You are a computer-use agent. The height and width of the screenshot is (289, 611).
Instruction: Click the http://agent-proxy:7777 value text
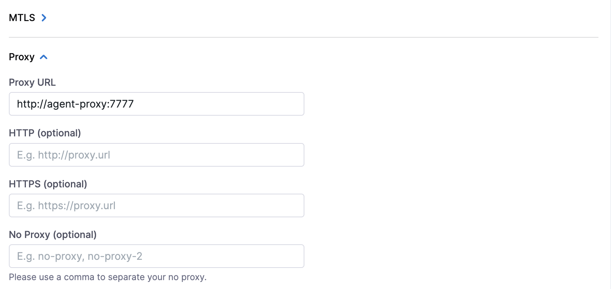coord(75,104)
